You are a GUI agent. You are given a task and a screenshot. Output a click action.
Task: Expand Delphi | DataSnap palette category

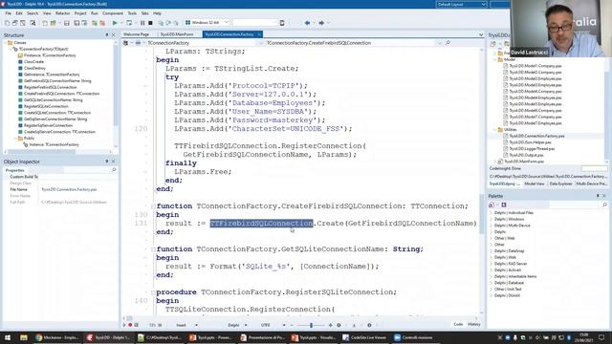point(492,250)
